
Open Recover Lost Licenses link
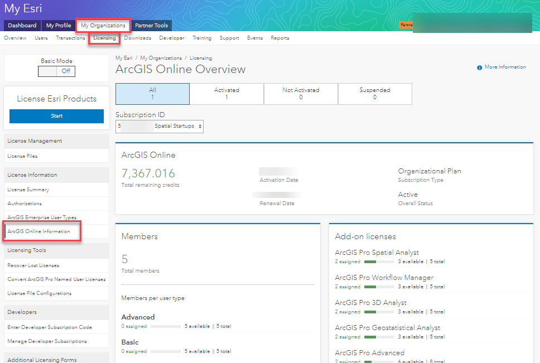[33, 265]
